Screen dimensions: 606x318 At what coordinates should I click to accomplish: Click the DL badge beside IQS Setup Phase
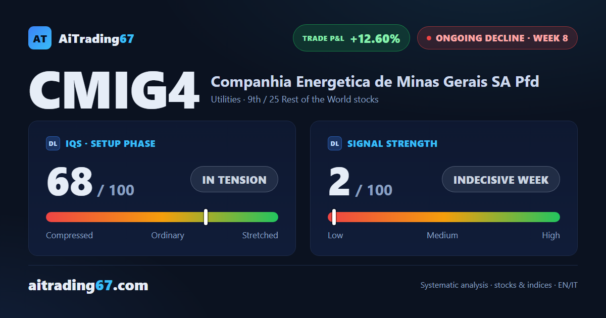click(53, 143)
